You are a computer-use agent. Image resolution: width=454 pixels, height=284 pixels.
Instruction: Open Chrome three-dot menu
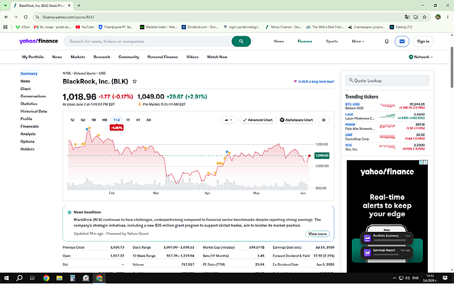point(448,17)
